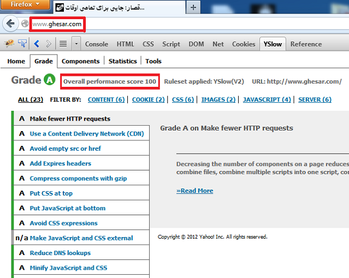The image size is (349, 278).
Task: Click the Firebug bug icon
Action: coord(9,43)
